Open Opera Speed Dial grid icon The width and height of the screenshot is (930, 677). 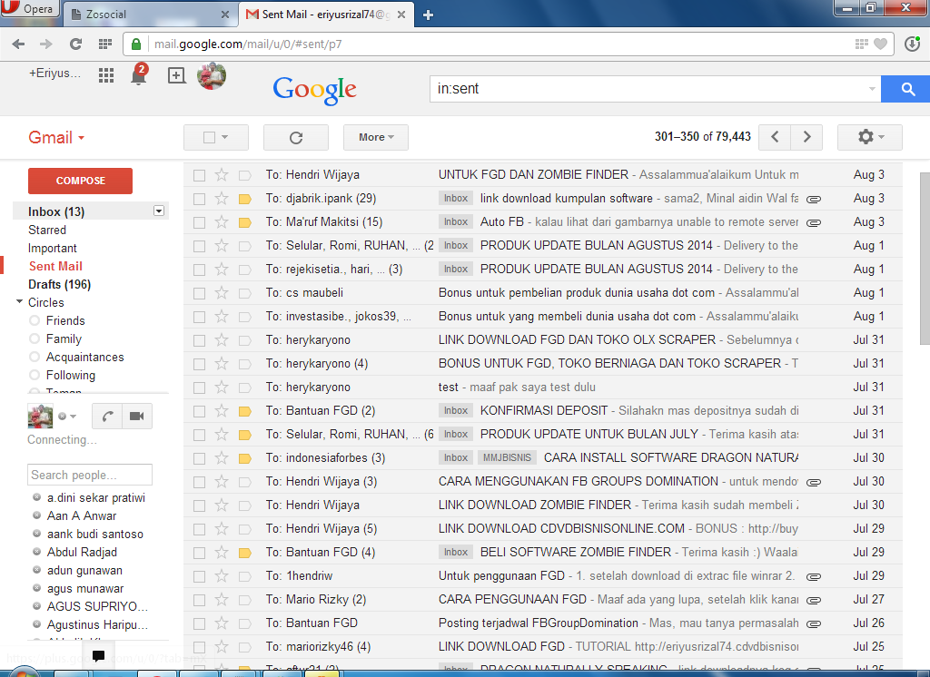pyautogui.click(x=105, y=44)
